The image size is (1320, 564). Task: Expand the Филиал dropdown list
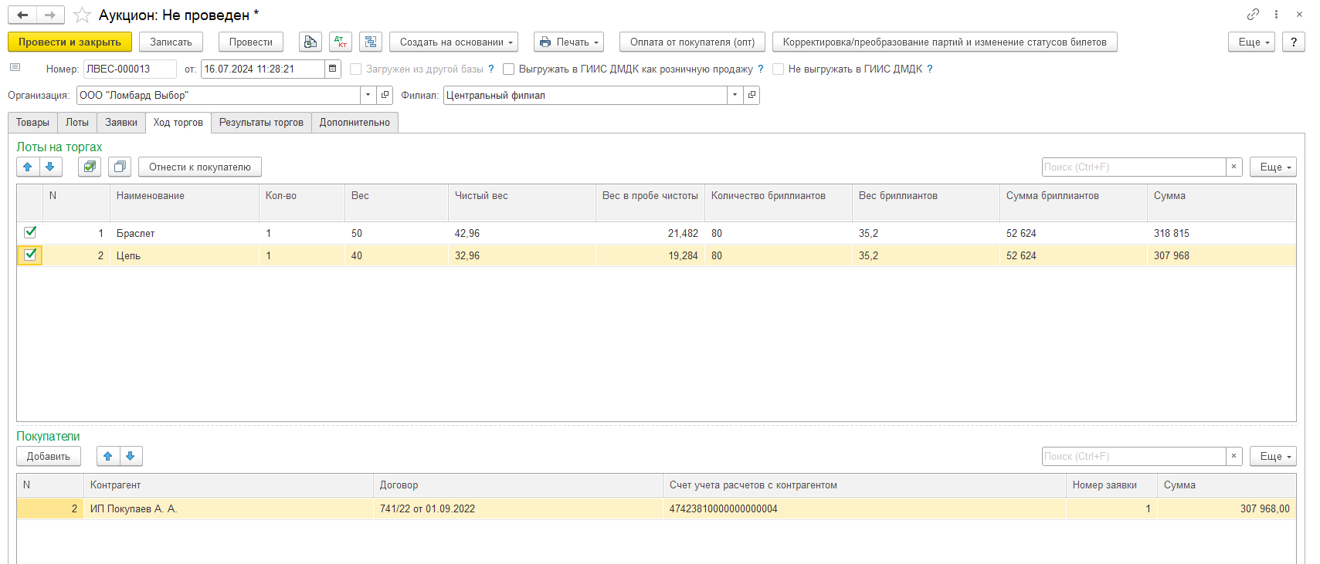pyautogui.click(x=735, y=95)
